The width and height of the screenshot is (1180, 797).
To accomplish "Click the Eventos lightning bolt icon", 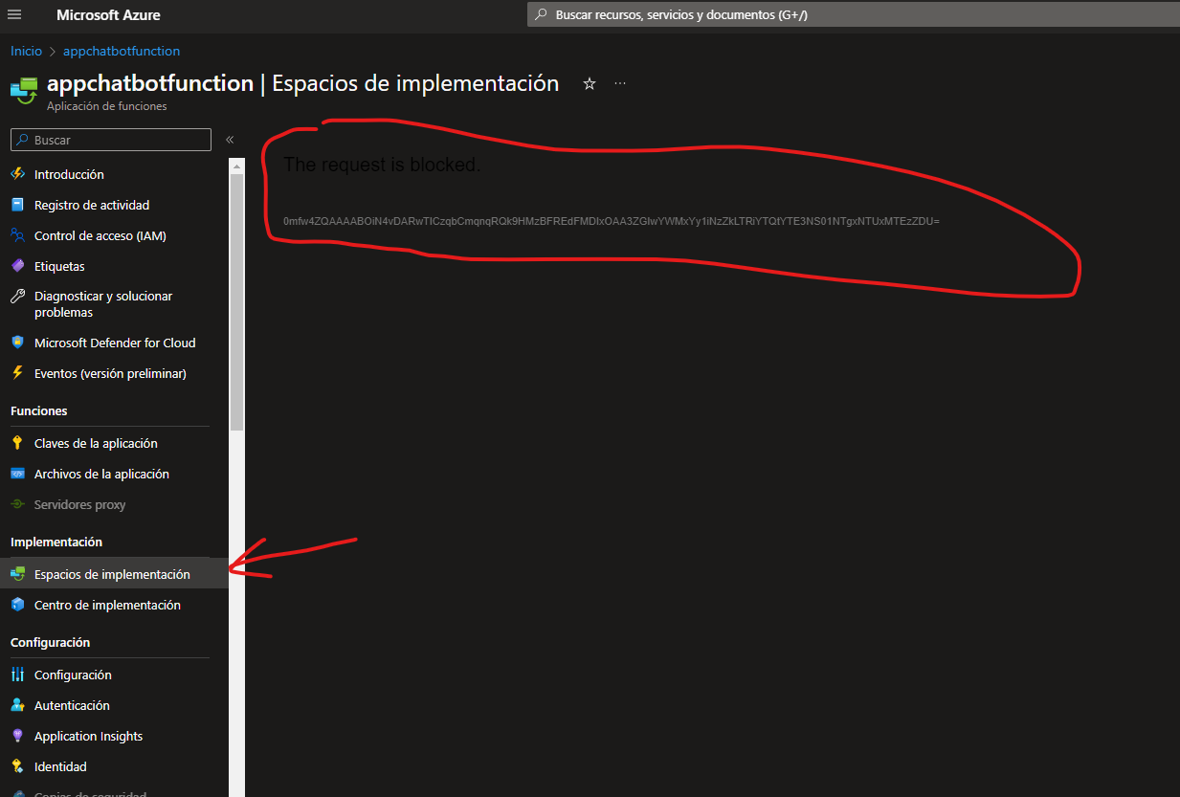I will pyautogui.click(x=17, y=373).
